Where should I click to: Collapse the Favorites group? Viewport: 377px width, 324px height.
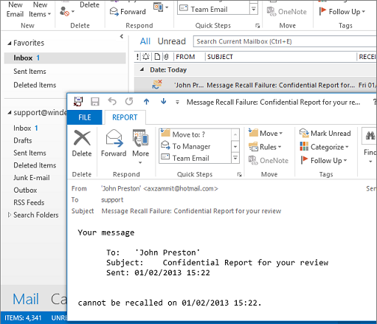pos(10,44)
